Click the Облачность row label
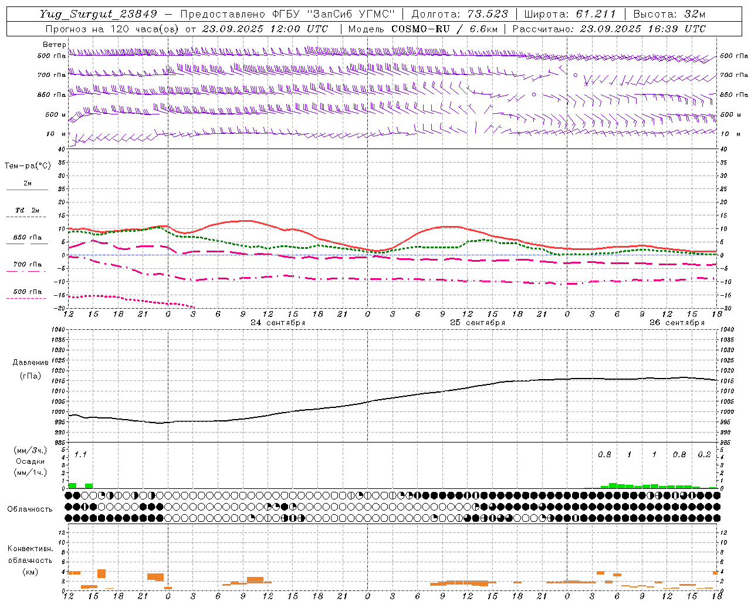The height and width of the screenshot is (601, 751). pyautogui.click(x=30, y=509)
